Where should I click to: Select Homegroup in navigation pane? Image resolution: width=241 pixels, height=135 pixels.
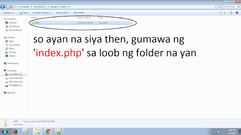(x=13, y=63)
